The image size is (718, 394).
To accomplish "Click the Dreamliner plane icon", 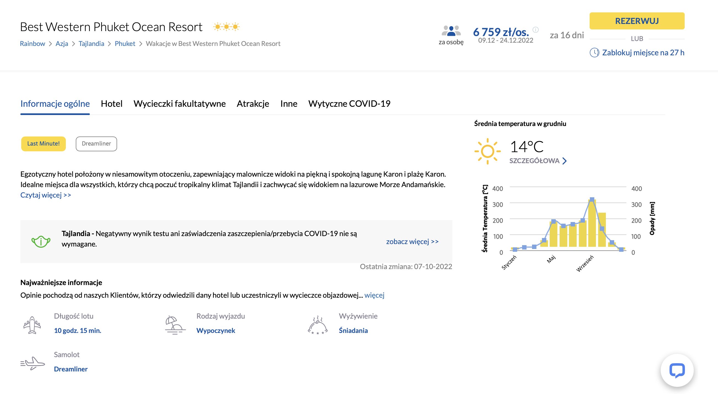I will (x=33, y=363).
